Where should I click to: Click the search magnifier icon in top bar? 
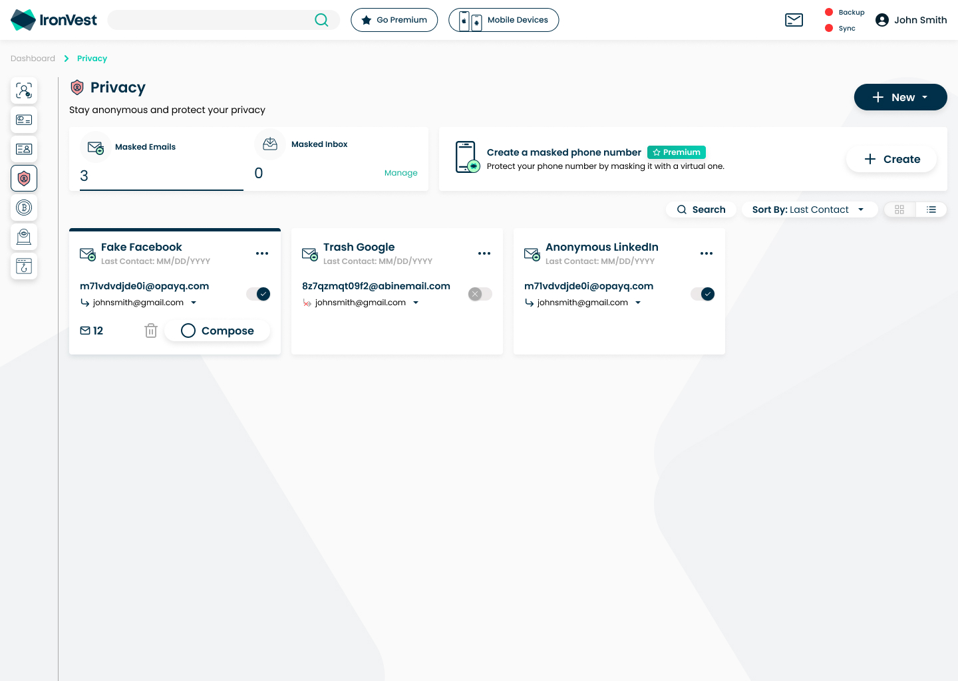321,20
